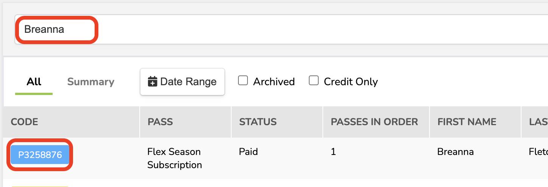548x187 pixels.
Task: Open pass code P3258876
Action: click(x=40, y=155)
